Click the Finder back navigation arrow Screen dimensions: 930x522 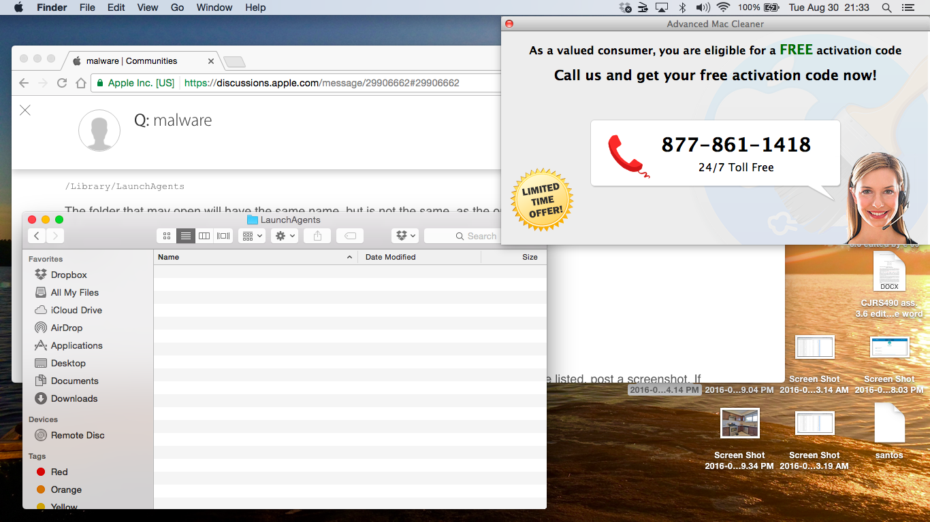[37, 236]
